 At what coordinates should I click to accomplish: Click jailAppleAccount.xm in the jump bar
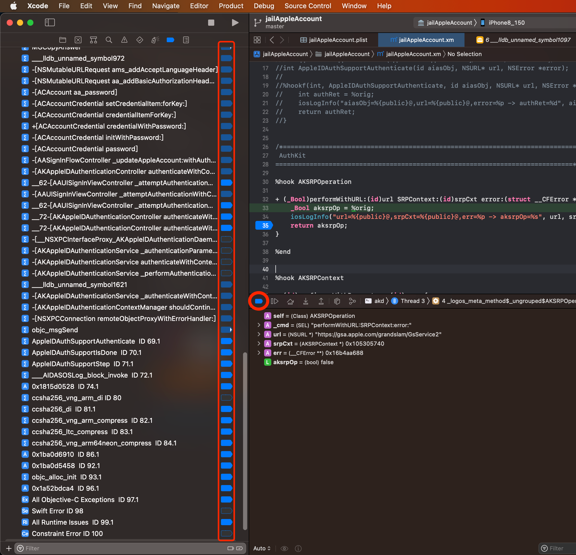pos(409,54)
